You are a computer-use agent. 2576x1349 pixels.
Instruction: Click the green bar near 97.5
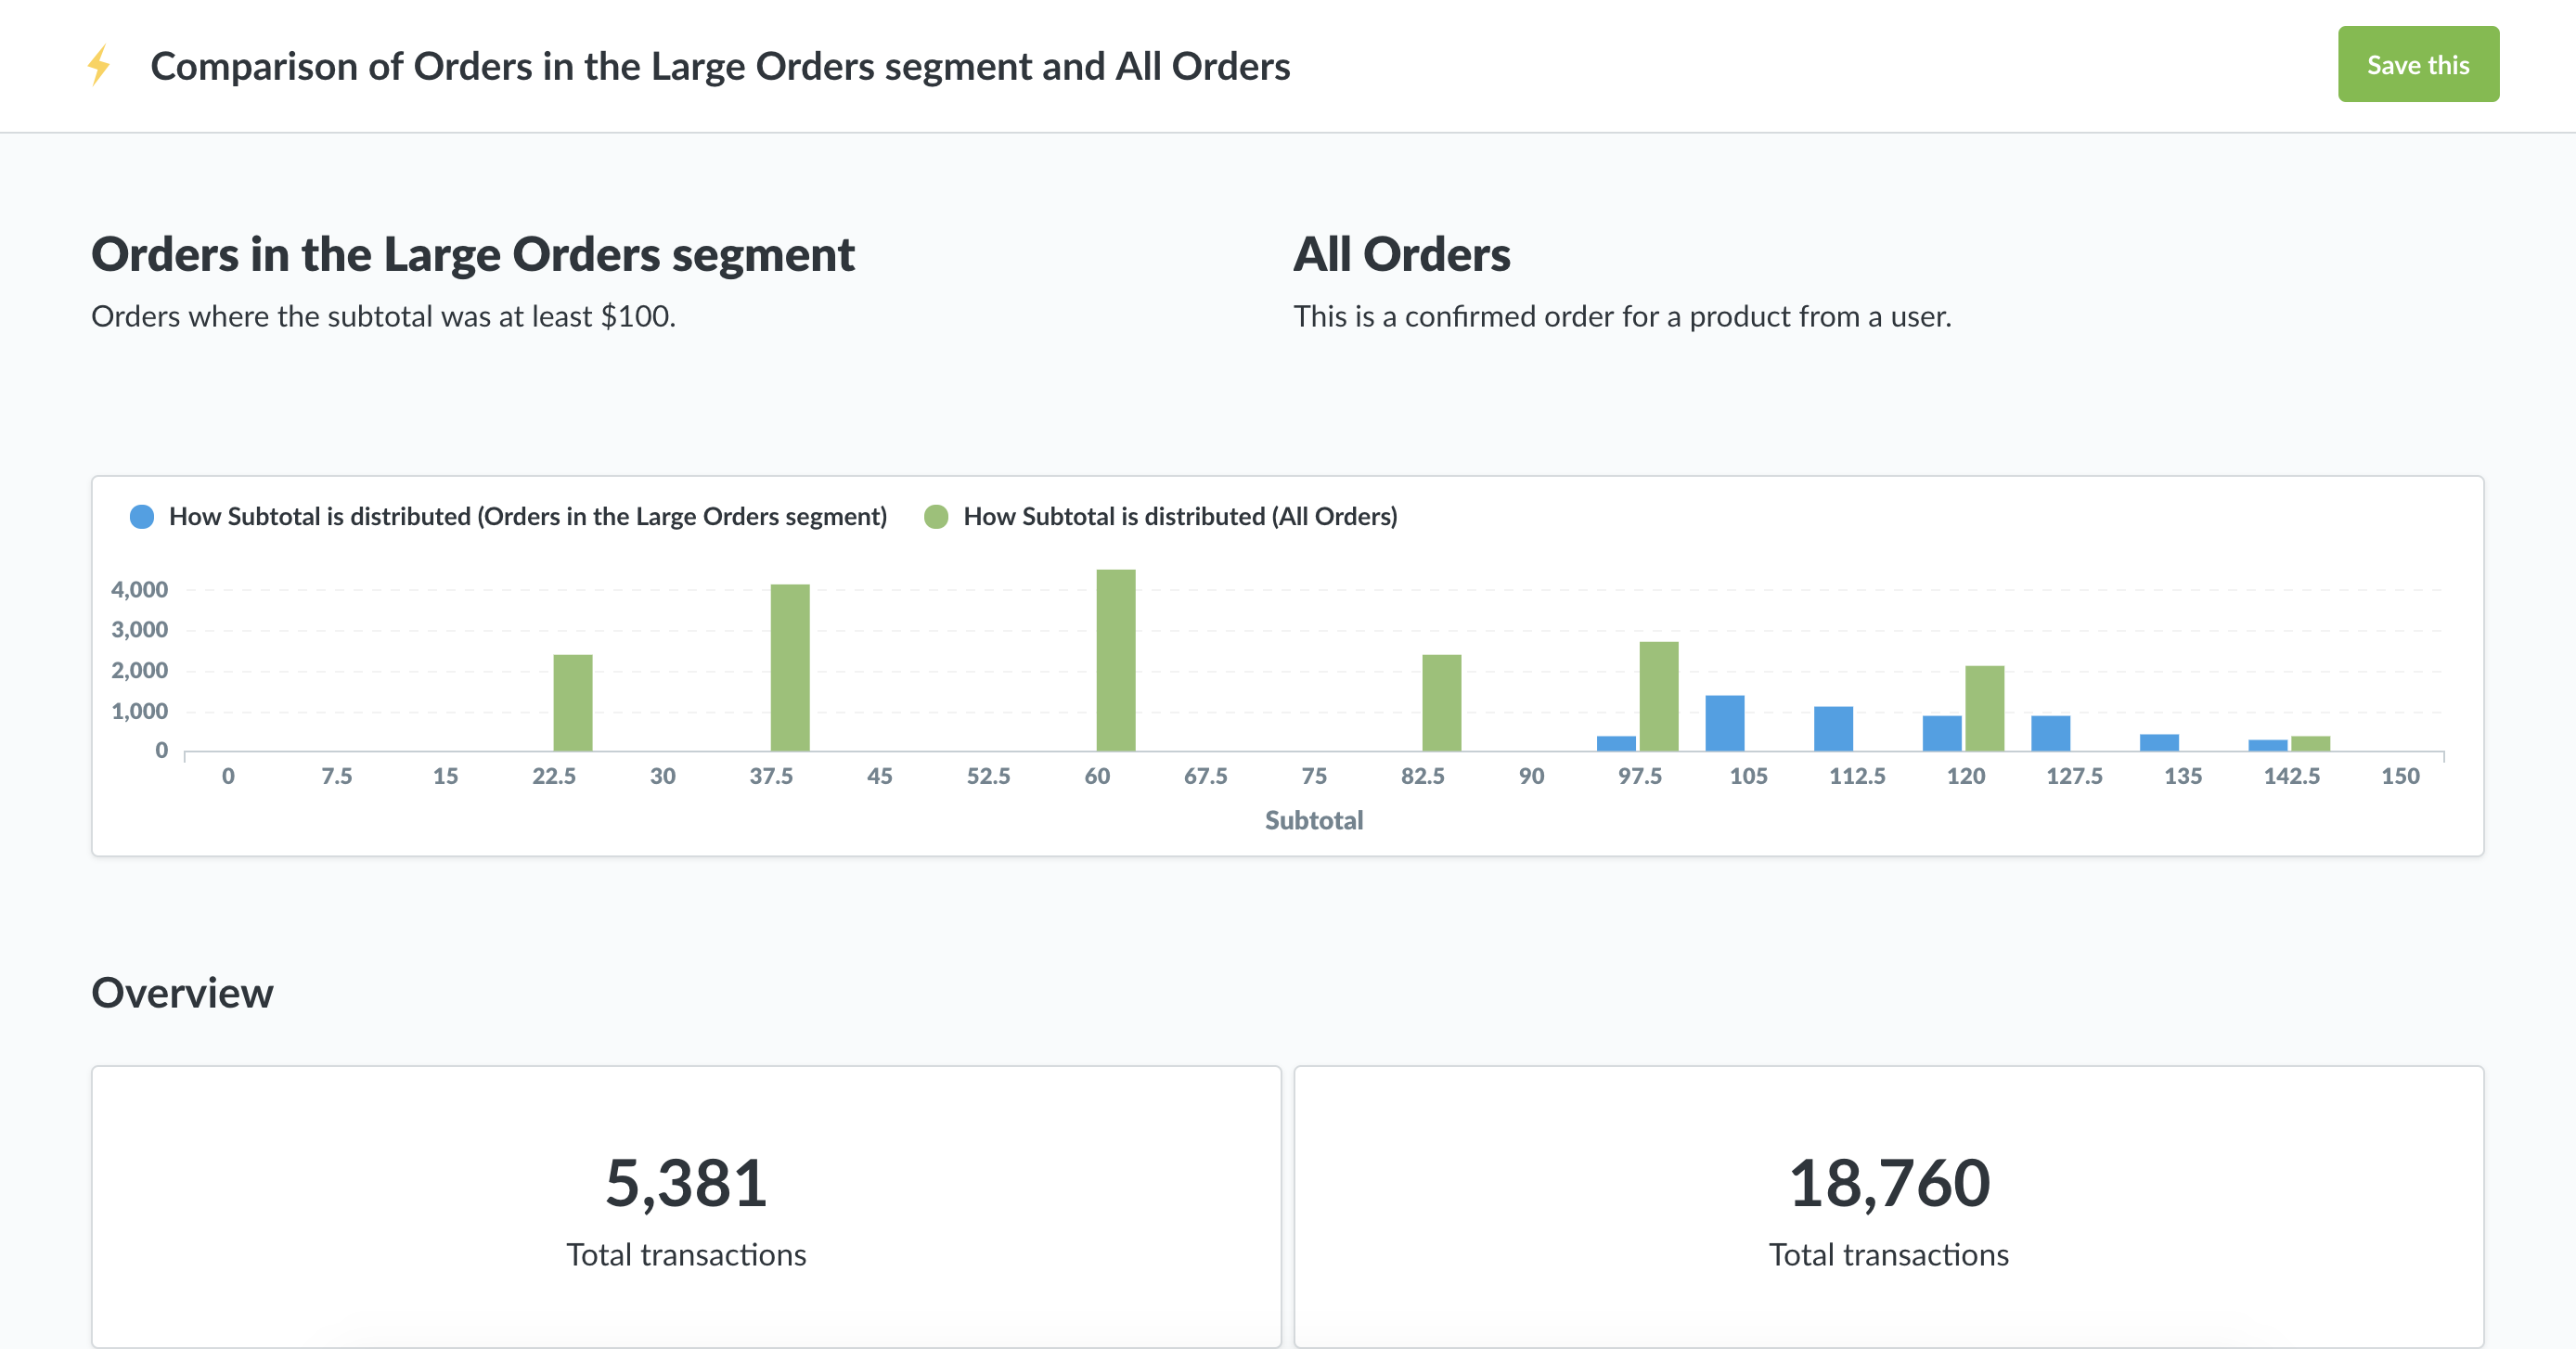click(x=1658, y=697)
